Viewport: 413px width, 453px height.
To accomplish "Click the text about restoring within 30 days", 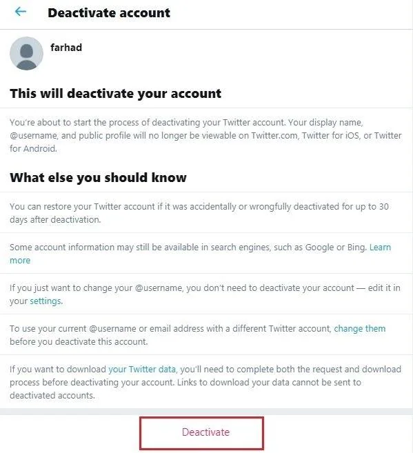I will coord(199,213).
